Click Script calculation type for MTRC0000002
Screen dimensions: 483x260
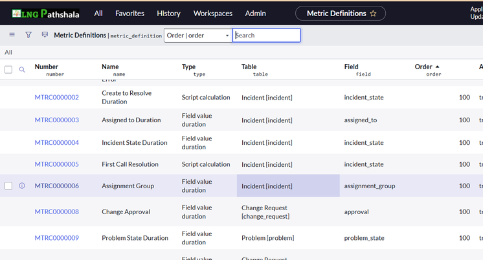206,97
